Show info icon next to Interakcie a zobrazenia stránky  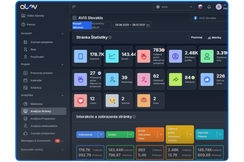pos(134,117)
